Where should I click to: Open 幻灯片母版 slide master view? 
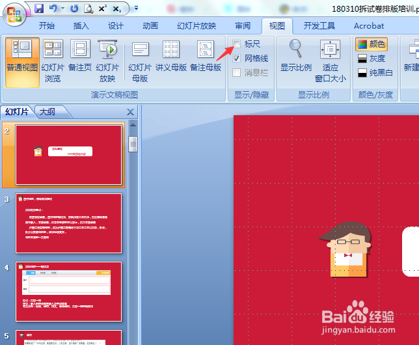140,61
